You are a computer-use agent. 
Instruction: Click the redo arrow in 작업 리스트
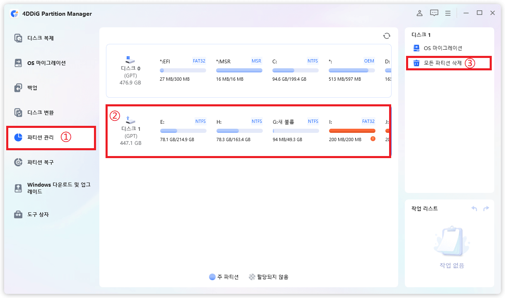click(x=486, y=209)
